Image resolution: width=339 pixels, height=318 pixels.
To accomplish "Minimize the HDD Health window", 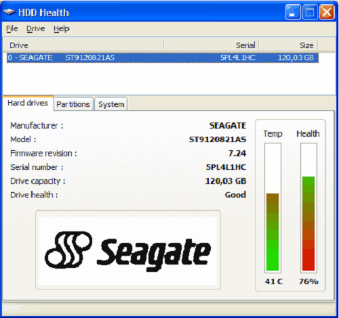I will click(293, 12).
